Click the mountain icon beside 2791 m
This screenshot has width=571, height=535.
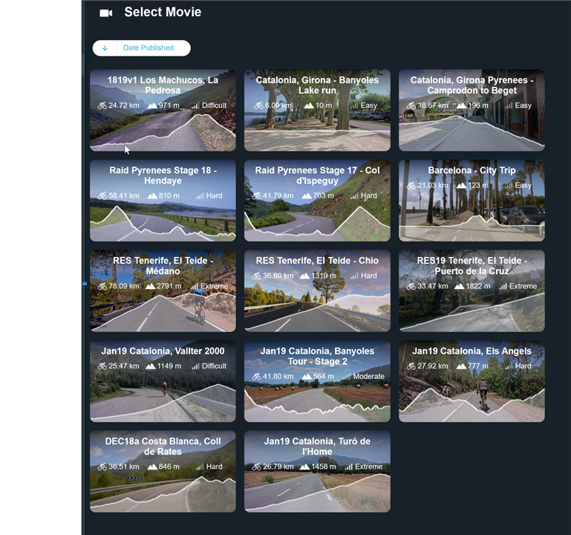click(x=150, y=287)
